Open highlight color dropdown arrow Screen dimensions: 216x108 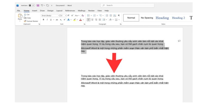(77, 20)
